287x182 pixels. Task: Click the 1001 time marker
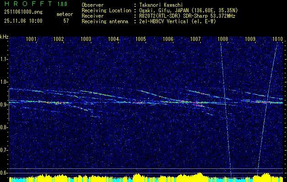[x=31, y=39]
